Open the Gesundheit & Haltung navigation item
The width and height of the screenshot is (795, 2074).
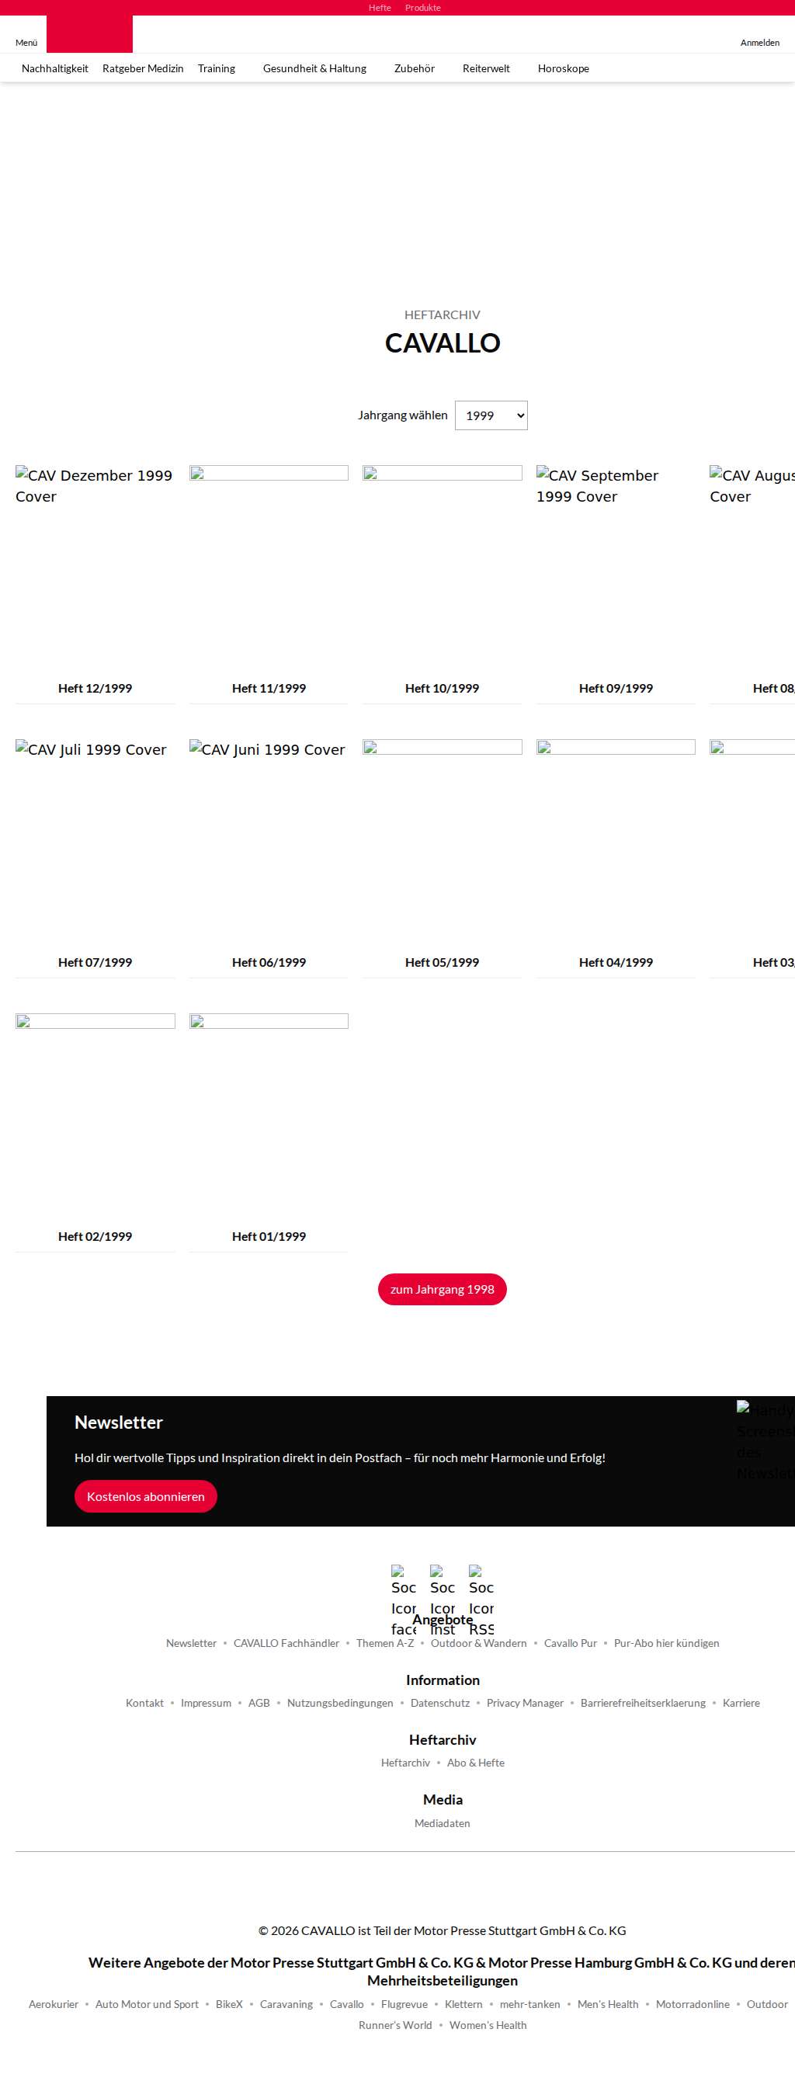[314, 68]
